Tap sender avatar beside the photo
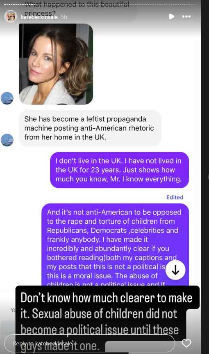 [x=7, y=98]
